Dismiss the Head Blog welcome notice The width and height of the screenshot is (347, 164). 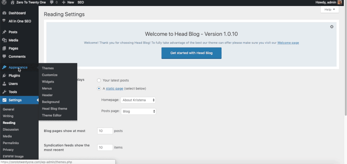pyautogui.click(x=331, y=27)
